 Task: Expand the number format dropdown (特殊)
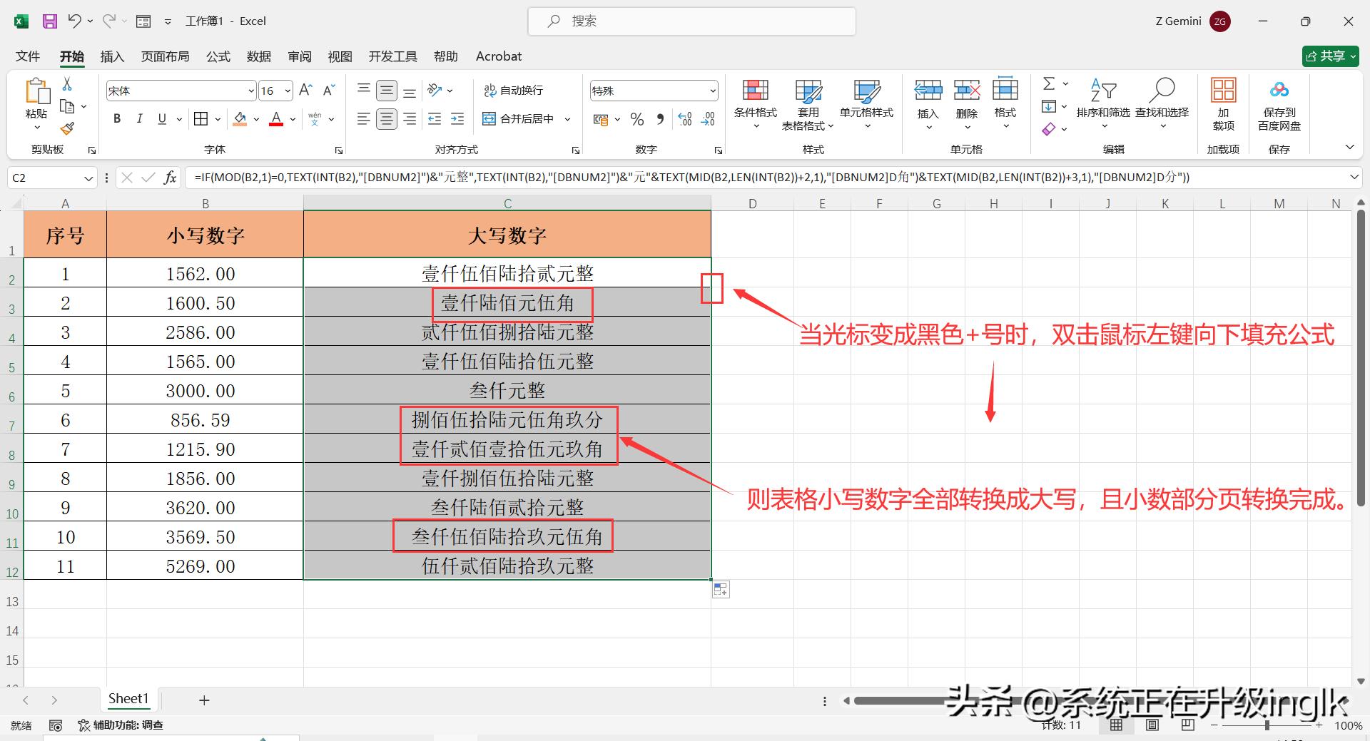click(712, 91)
